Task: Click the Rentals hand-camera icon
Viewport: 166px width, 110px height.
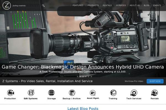Action: [154, 93]
